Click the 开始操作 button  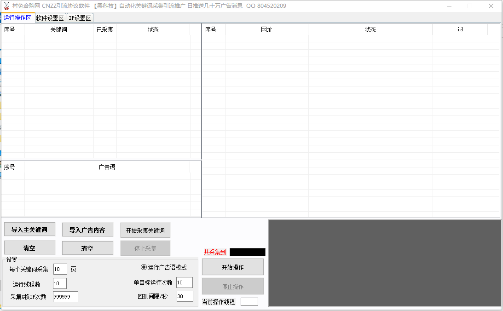click(233, 267)
